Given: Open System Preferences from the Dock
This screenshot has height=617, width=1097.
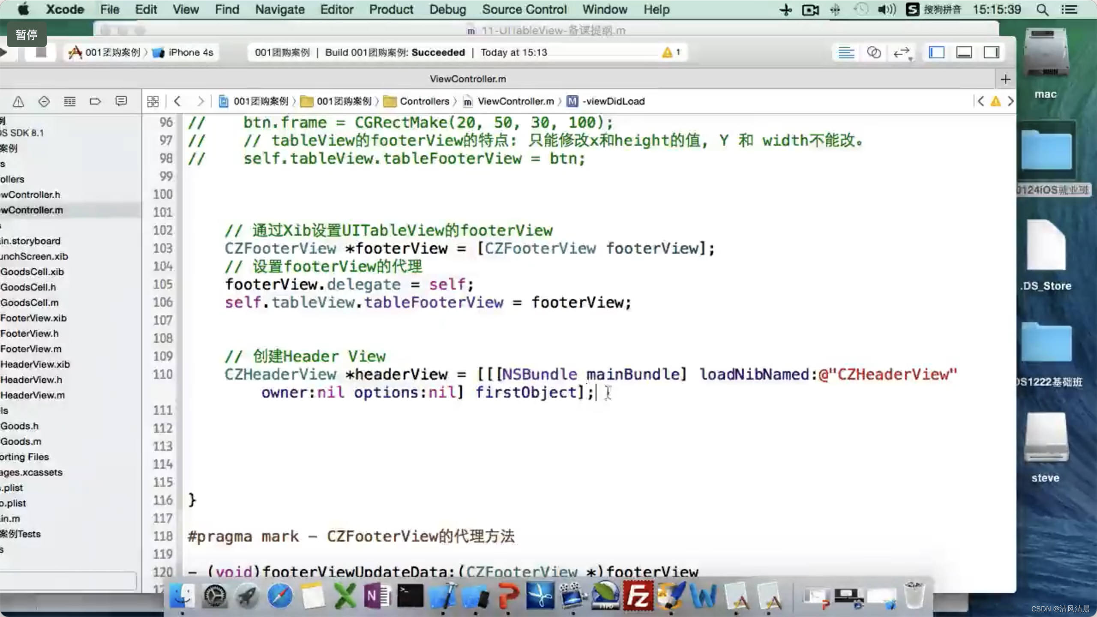Looking at the screenshot, I should point(214,596).
